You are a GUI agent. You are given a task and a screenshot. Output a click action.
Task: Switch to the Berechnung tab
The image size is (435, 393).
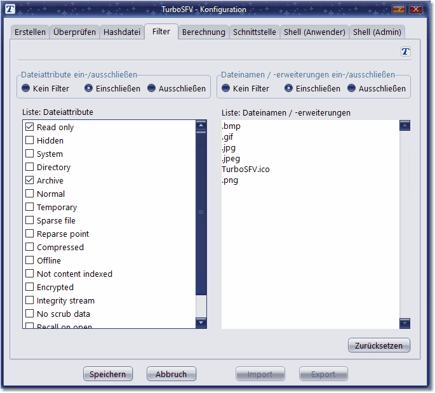[204, 32]
